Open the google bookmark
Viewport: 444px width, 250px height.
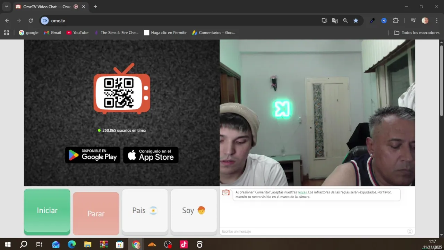pyautogui.click(x=28, y=33)
